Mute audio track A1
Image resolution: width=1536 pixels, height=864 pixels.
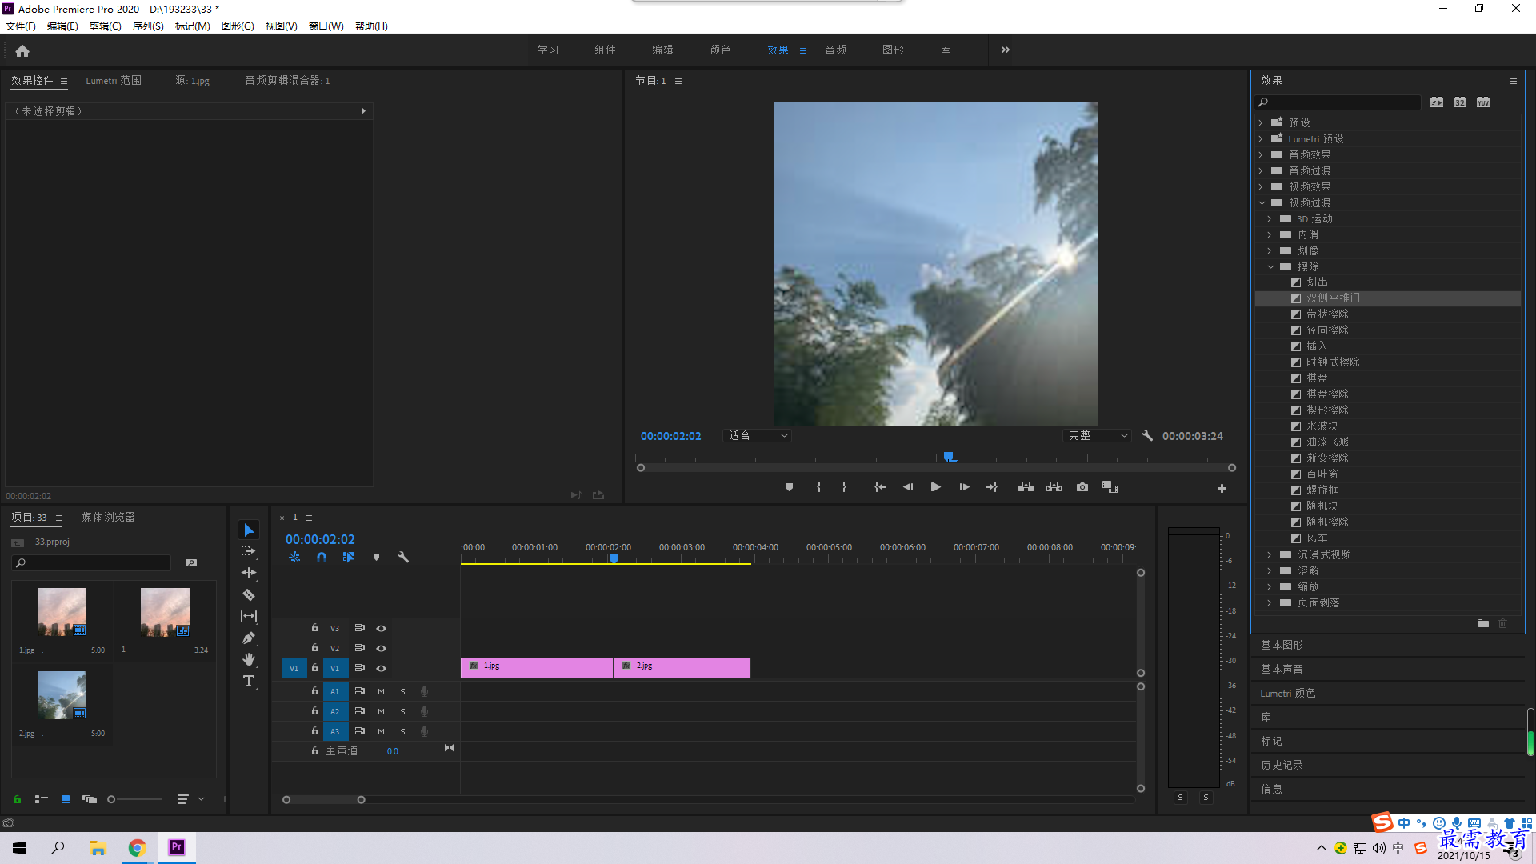381,692
